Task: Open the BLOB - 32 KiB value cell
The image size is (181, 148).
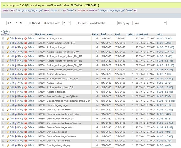Action: pos(164,38)
